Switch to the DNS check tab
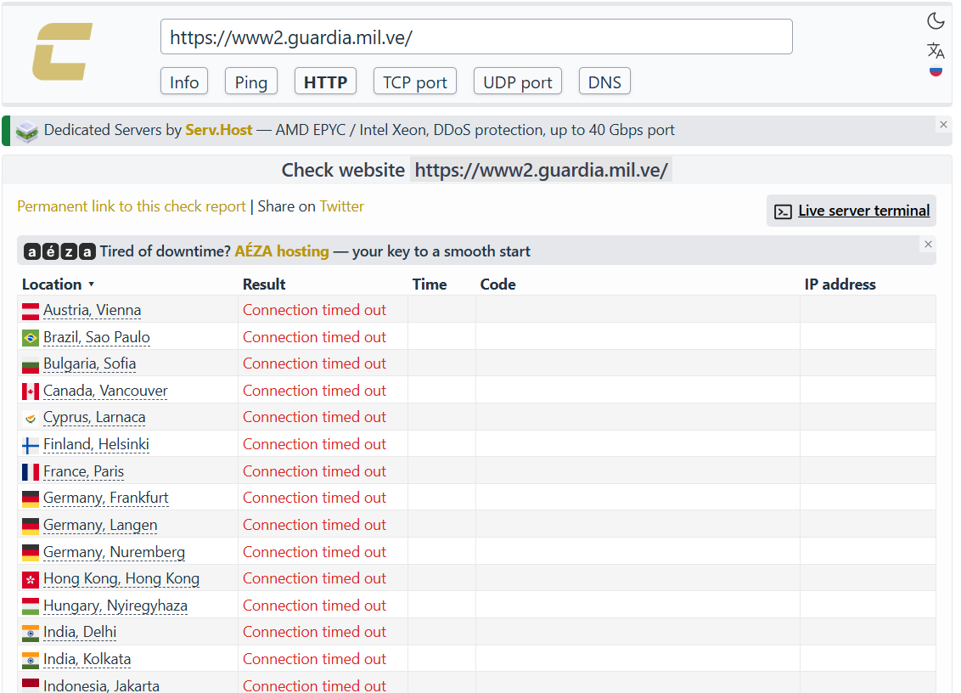The height and width of the screenshot is (693, 961). coord(605,82)
